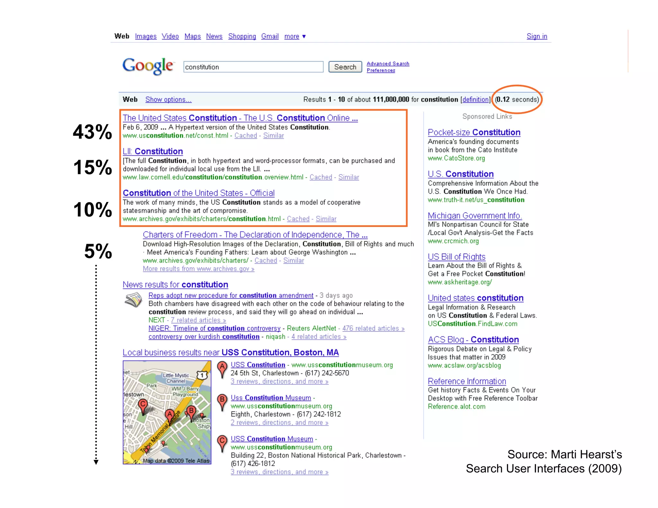Click '476 related articles' link
Image resolution: width=658 pixels, height=508 pixels.
click(373, 328)
